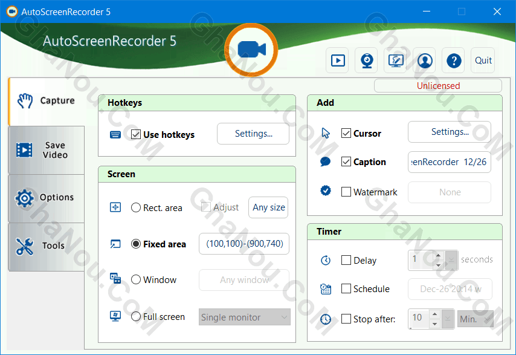Click the Stop after value field showing 10

point(419,319)
